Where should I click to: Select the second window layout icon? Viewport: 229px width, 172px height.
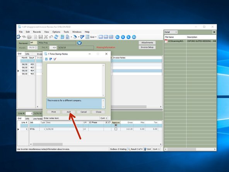pos(106,37)
